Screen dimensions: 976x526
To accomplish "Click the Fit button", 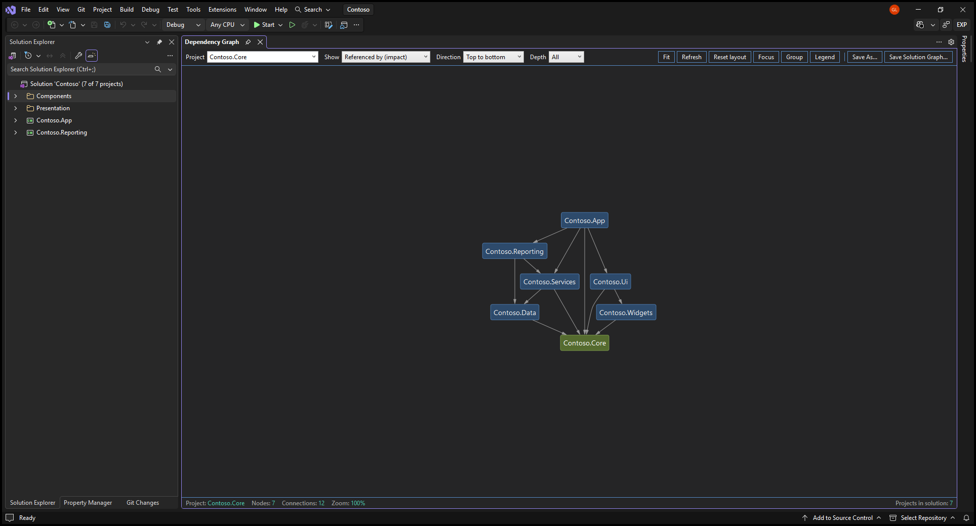I will (666, 57).
